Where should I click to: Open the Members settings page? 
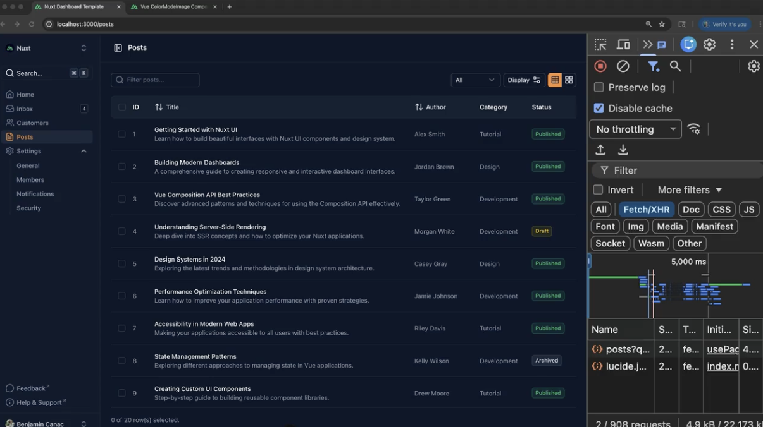click(30, 179)
